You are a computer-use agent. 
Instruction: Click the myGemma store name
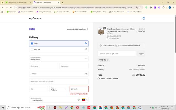click(35, 18)
